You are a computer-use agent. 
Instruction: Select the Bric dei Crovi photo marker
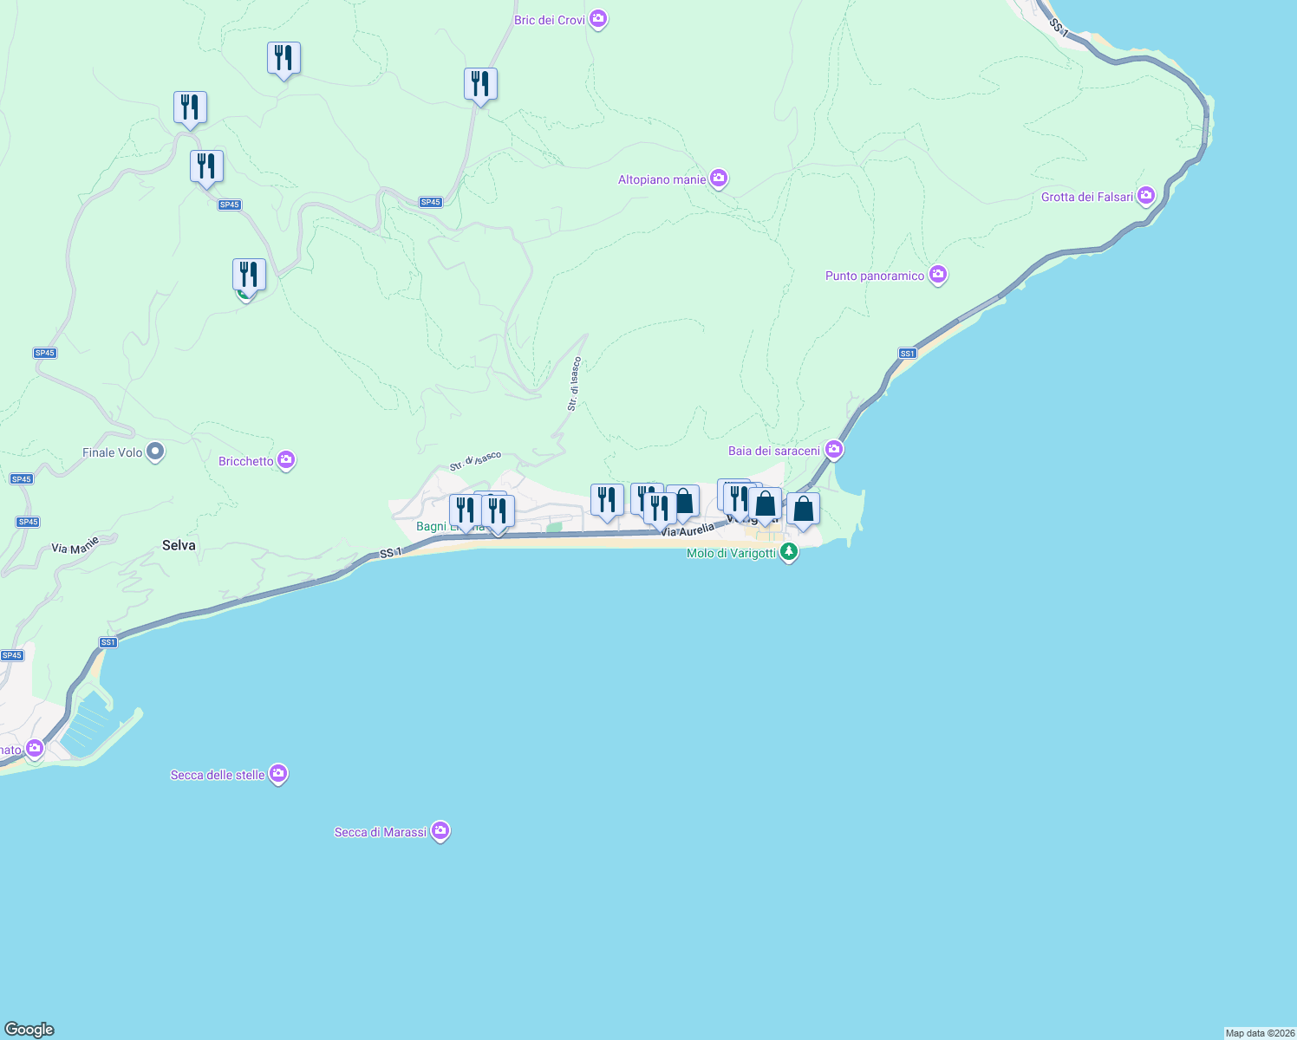[598, 18]
